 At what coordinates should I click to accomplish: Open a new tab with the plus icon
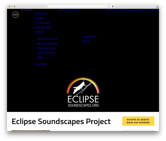(157, 7)
